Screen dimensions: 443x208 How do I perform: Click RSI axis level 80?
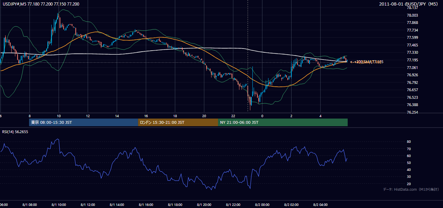tap(409, 142)
